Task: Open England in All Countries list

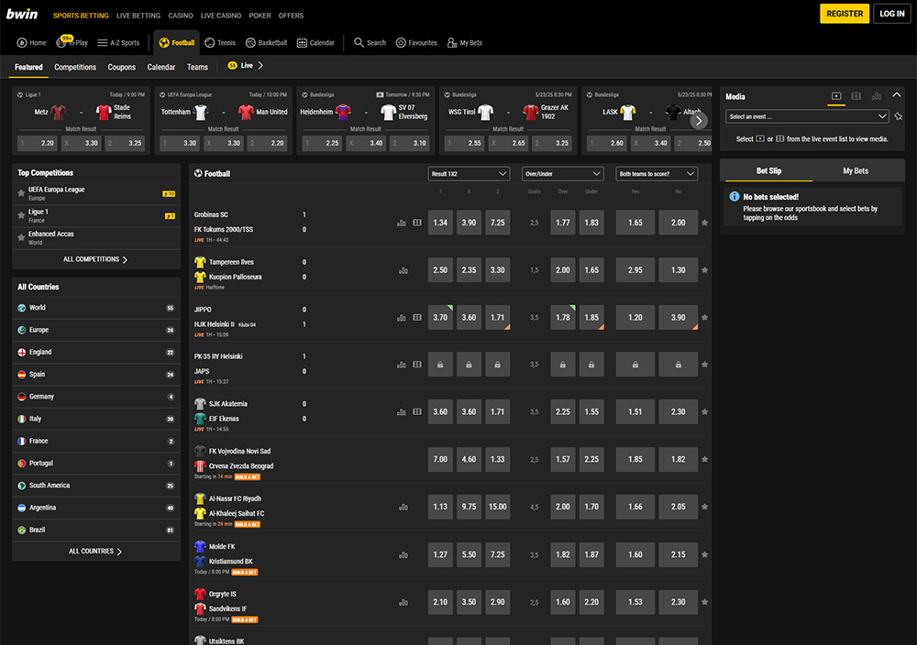Action: click(x=96, y=353)
